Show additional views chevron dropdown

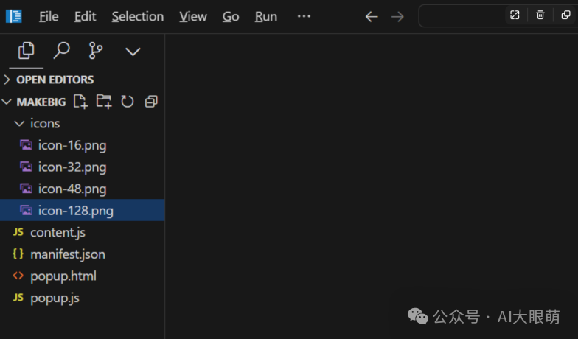(133, 52)
